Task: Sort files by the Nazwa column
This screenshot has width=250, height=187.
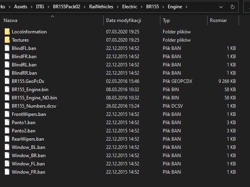Action: (11, 20)
